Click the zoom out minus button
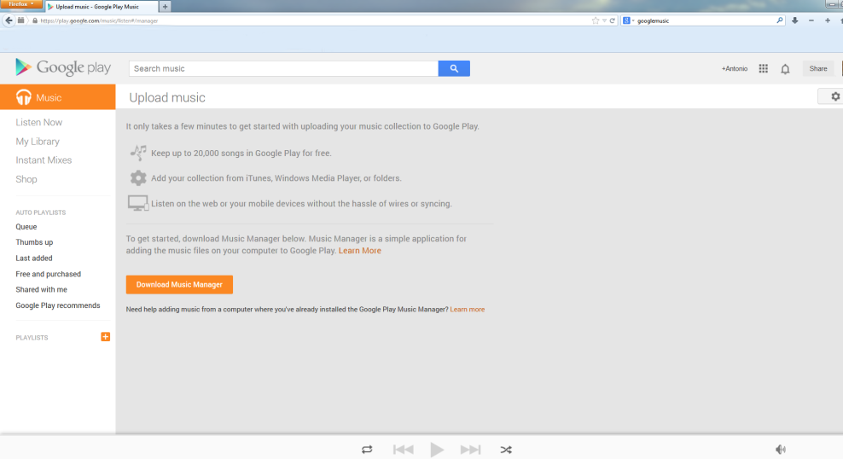Viewport: 843px width, 459px height. 811,20
